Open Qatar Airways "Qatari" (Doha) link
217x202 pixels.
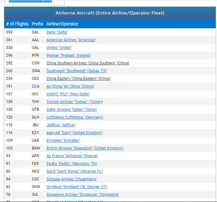coord(71,110)
